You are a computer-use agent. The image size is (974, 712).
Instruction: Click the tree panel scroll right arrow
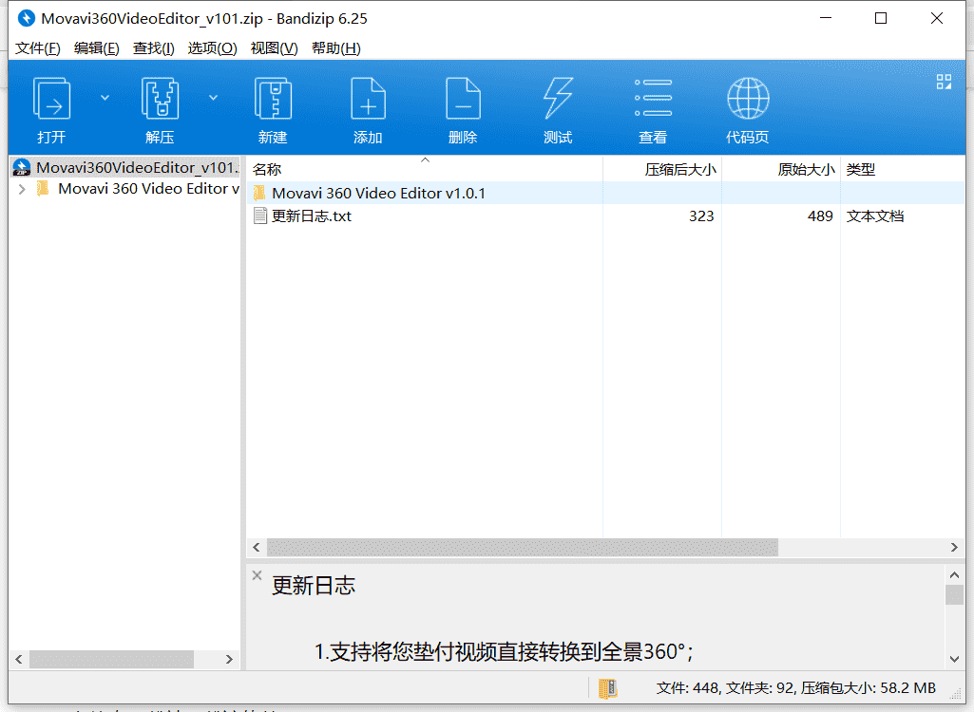(229, 659)
